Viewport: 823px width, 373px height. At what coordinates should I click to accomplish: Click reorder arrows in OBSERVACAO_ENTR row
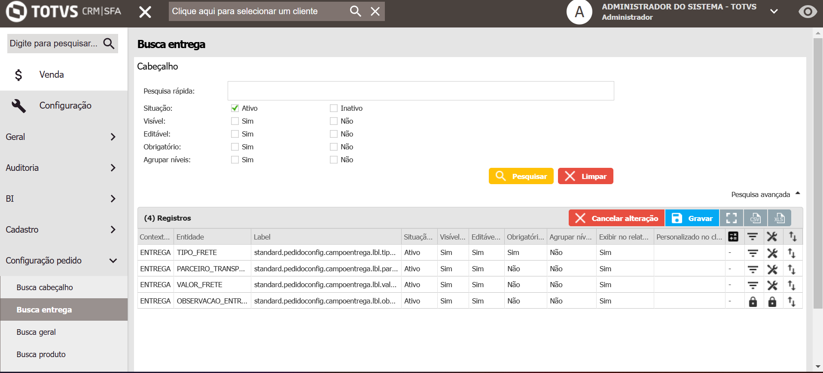click(792, 301)
